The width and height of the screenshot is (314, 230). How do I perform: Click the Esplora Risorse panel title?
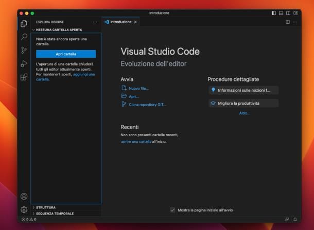point(50,22)
